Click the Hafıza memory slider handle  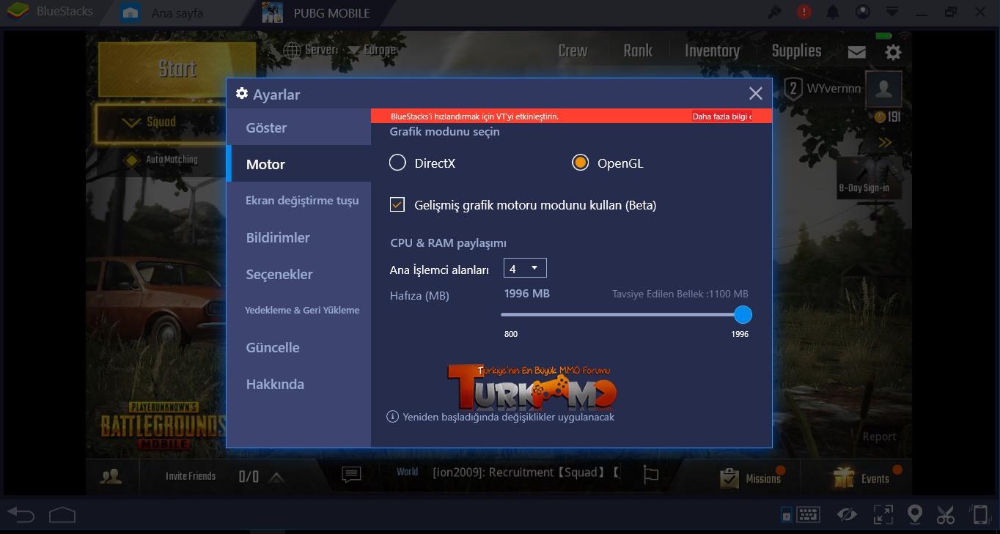coord(743,315)
